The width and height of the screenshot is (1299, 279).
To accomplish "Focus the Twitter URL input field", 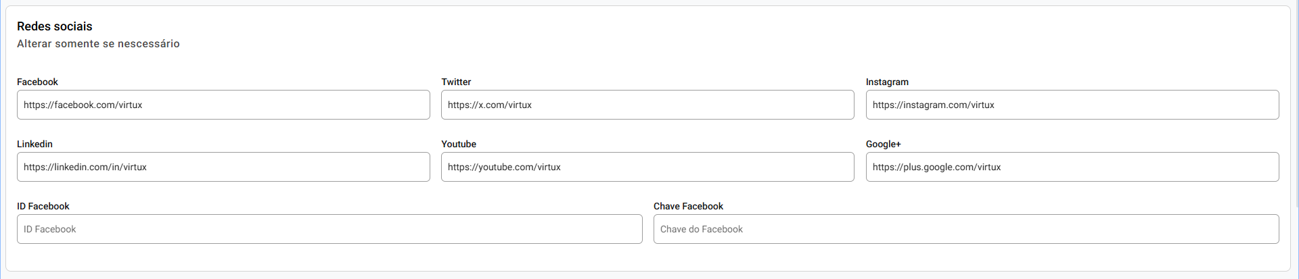I will pyautogui.click(x=647, y=105).
